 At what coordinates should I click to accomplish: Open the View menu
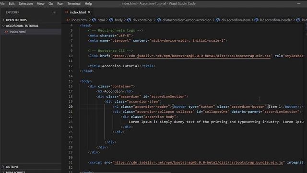tap(40, 3)
